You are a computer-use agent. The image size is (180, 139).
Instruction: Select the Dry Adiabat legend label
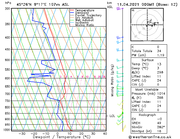pos(84,18)
